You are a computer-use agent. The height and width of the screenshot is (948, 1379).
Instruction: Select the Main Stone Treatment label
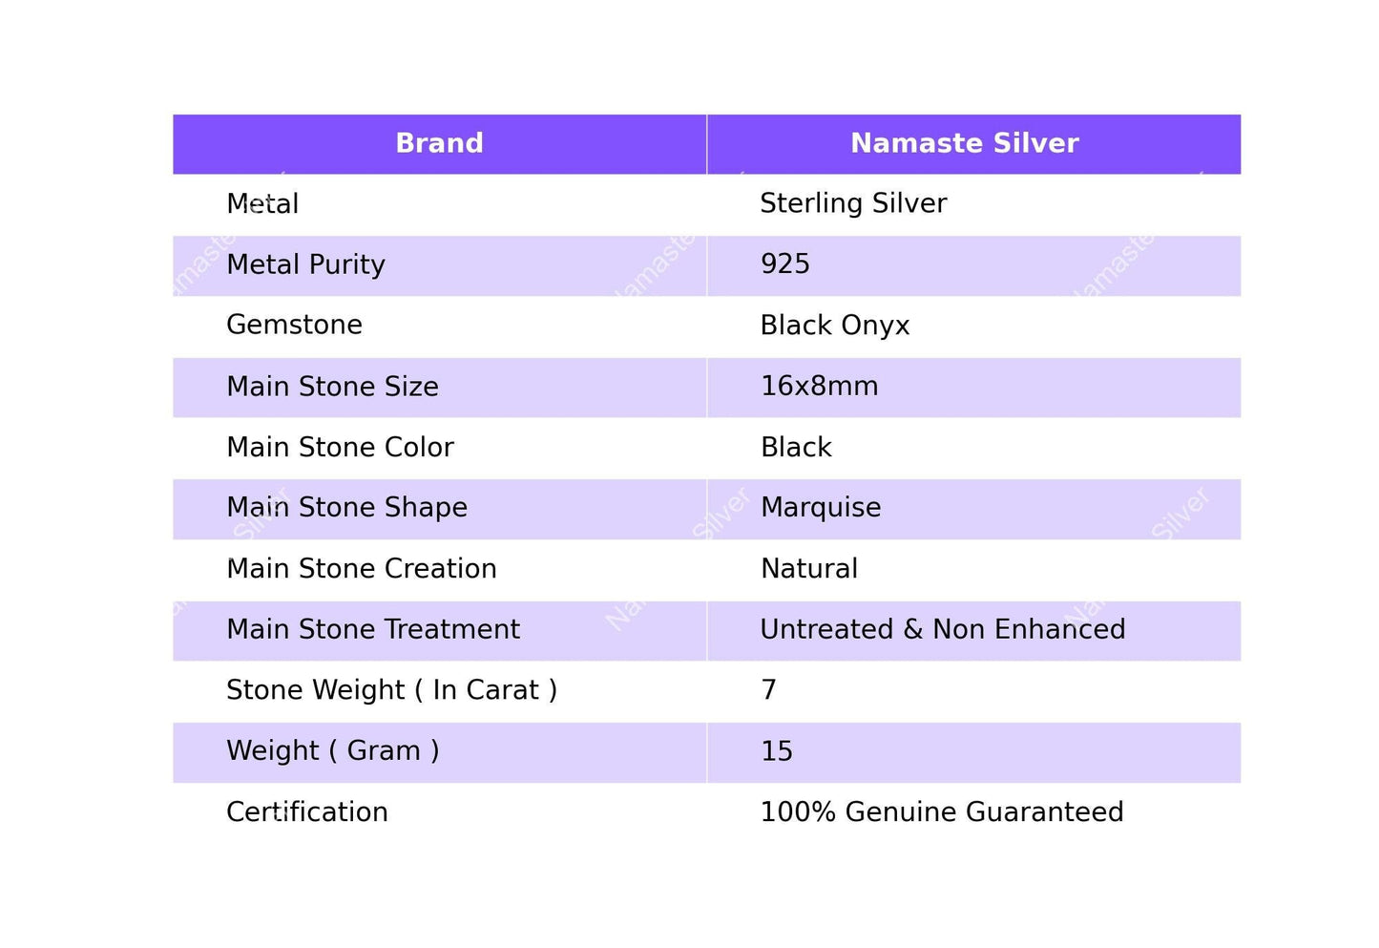point(373,630)
